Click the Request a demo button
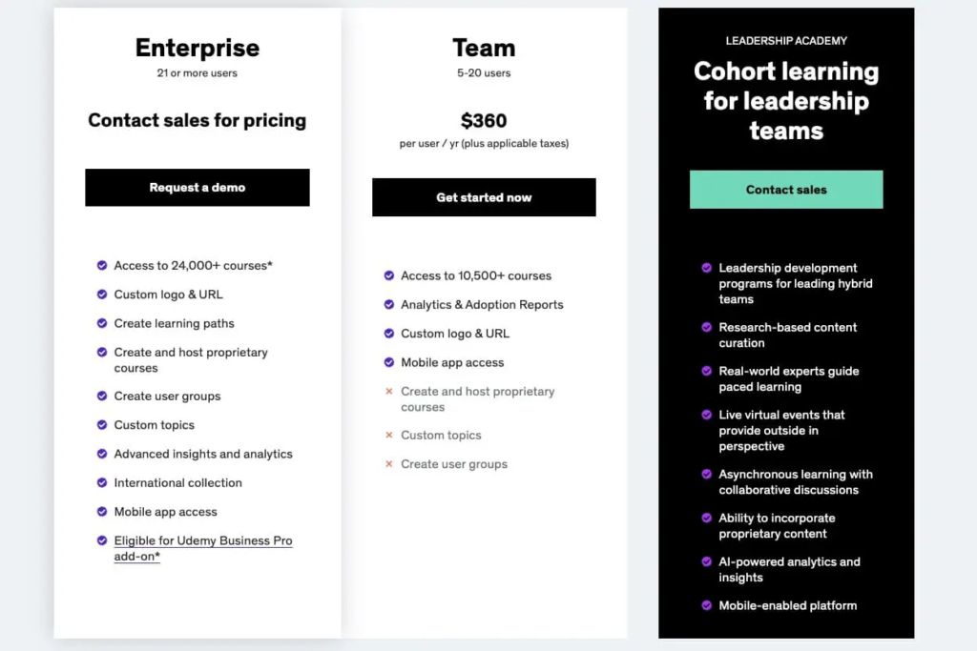The height and width of the screenshot is (651, 977). pos(197,188)
